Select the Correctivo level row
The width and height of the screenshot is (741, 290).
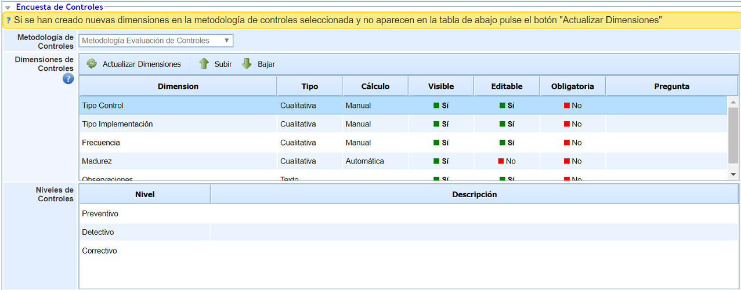[99, 251]
